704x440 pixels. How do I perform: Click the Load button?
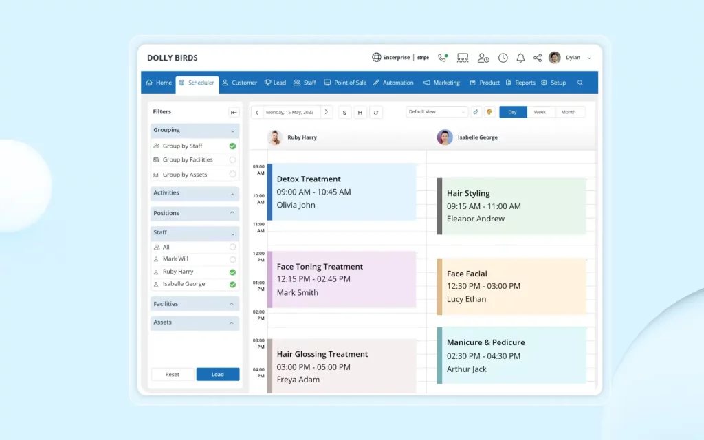218,375
